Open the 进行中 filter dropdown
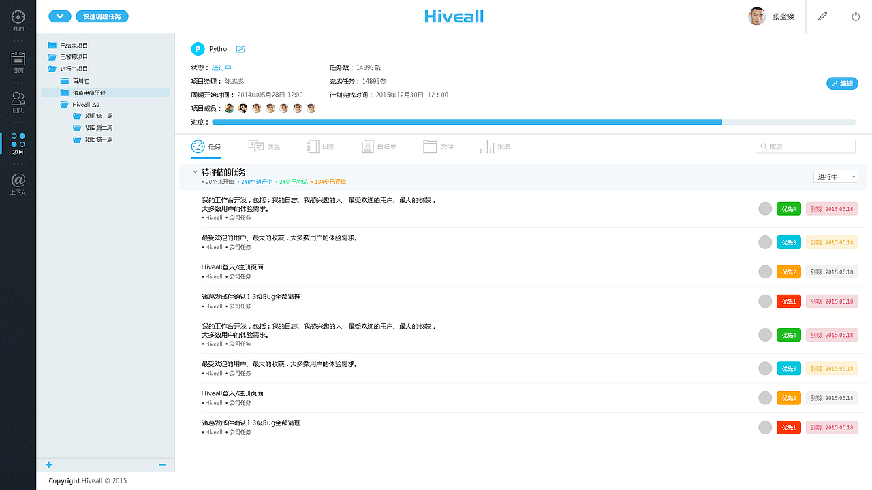 (x=836, y=177)
